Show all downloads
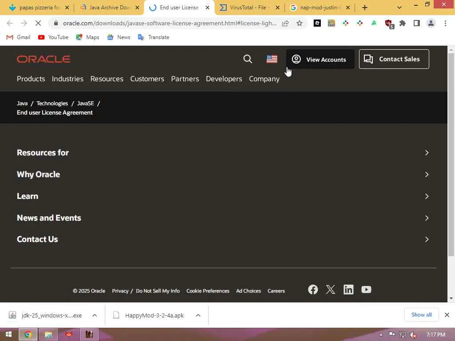 pos(421,315)
